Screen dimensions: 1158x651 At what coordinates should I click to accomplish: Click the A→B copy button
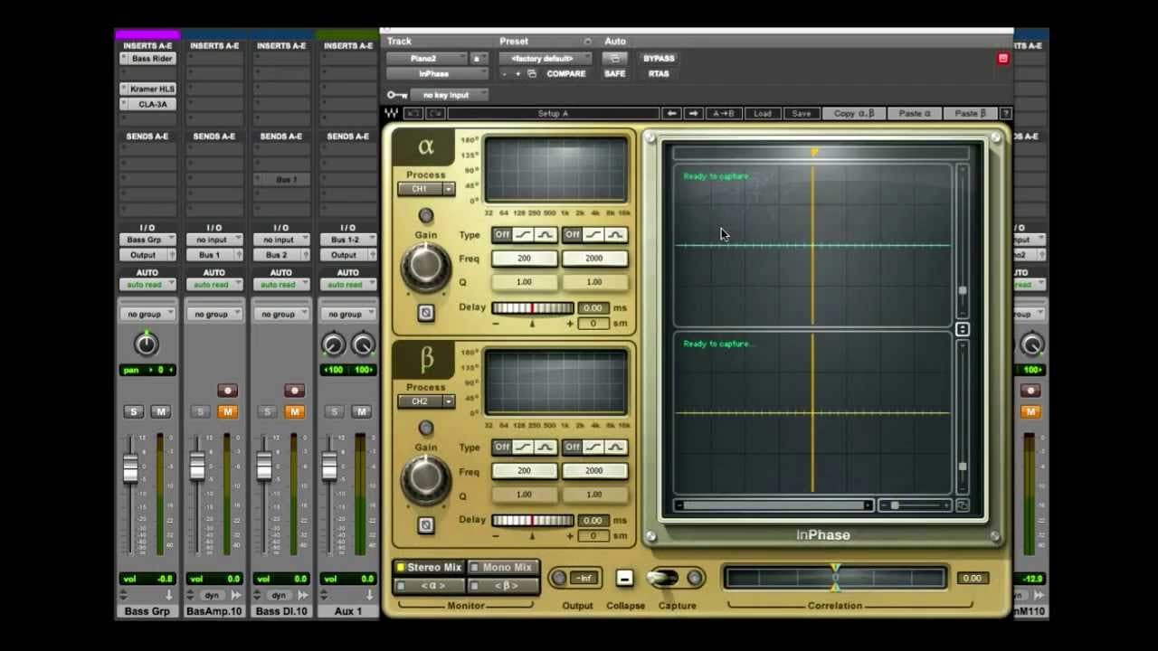tap(724, 113)
